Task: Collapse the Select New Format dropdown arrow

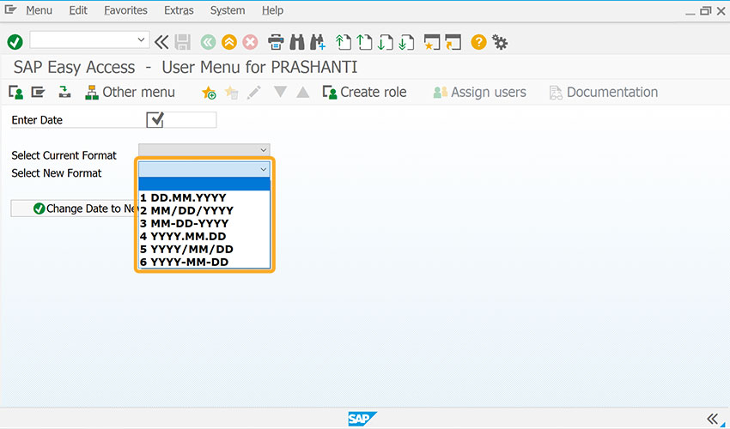Action: click(263, 169)
